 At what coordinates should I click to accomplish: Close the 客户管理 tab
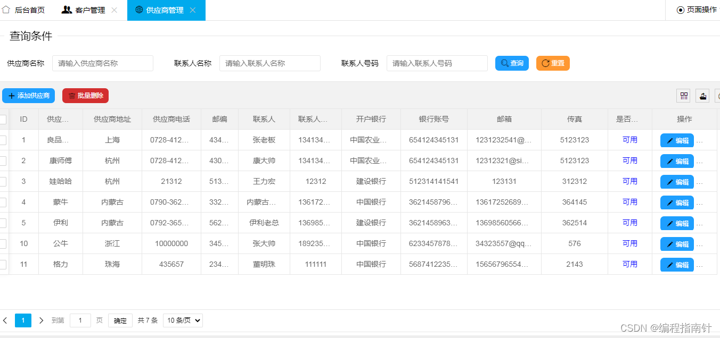pos(114,10)
